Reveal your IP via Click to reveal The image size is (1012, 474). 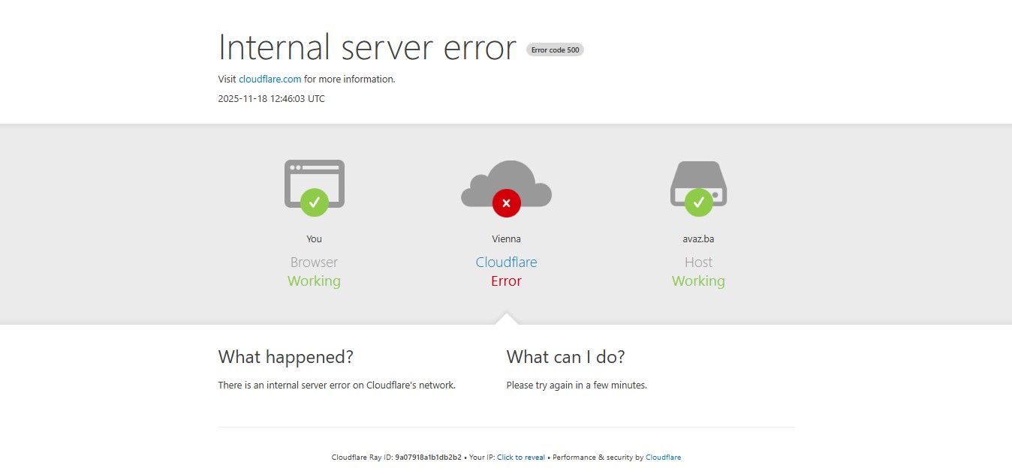(x=520, y=457)
